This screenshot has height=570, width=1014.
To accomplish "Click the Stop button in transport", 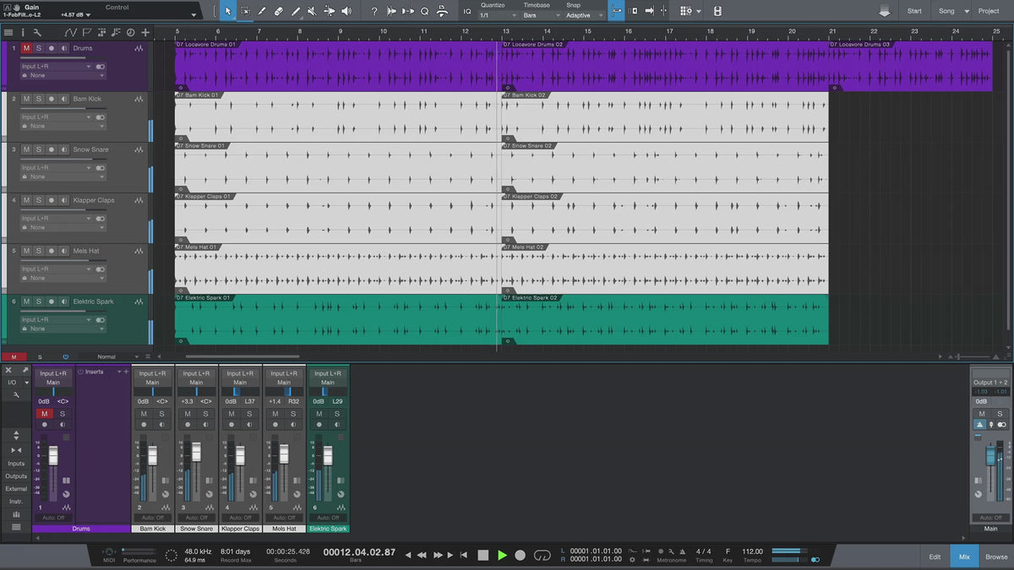I will click(483, 555).
